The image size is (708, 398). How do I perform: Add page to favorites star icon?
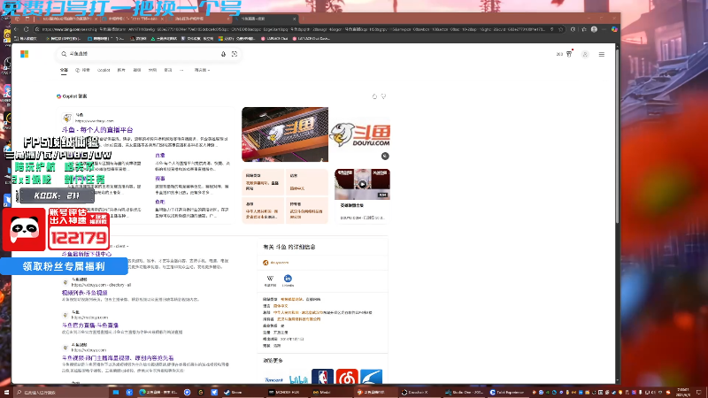tap(561, 29)
